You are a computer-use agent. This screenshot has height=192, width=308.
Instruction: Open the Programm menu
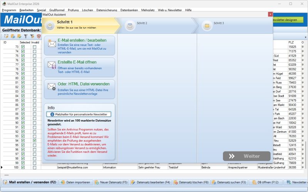pyautogui.click(x=9, y=10)
